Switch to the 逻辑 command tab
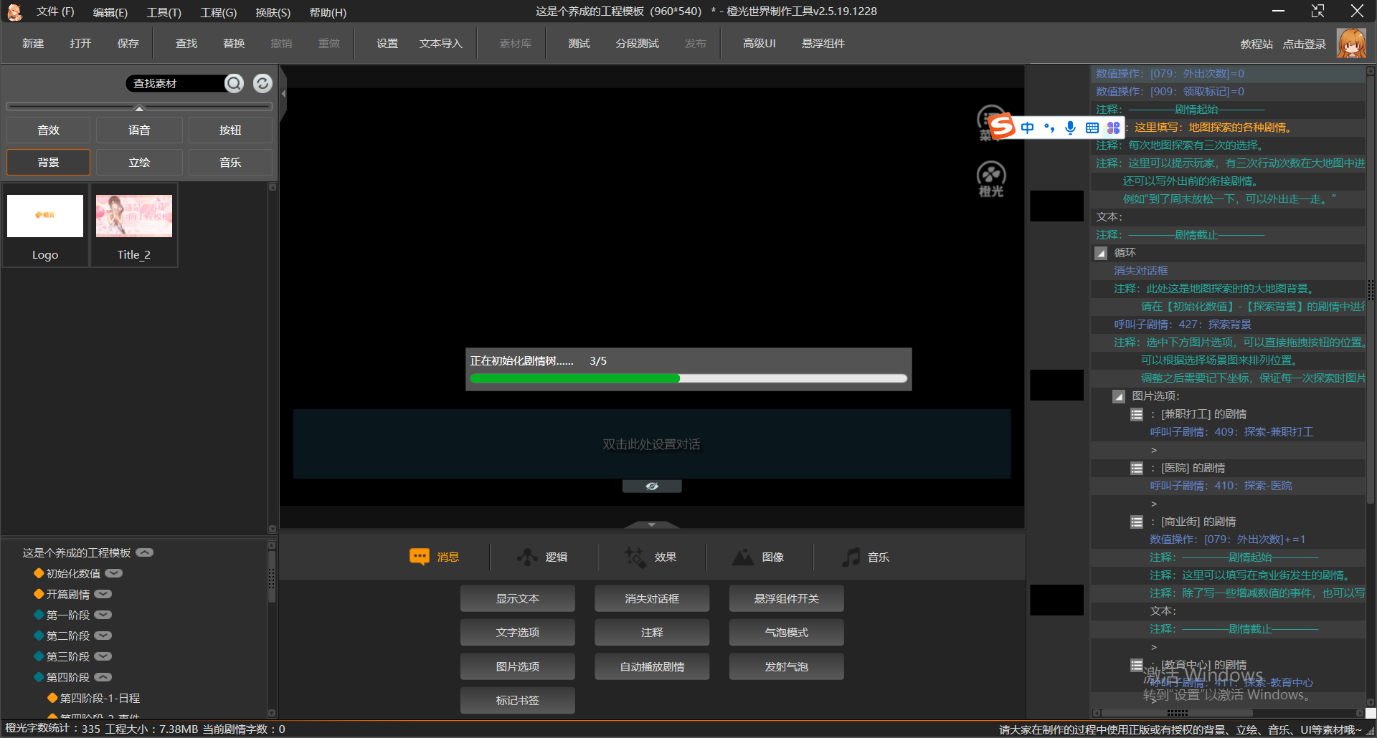Image resolution: width=1377 pixels, height=738 pixels. pos(543,557)
